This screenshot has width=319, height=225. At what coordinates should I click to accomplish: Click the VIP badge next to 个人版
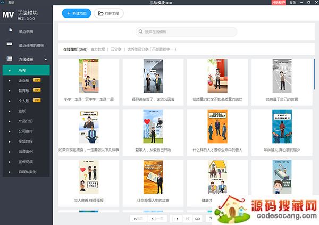(x=37, y=100)
